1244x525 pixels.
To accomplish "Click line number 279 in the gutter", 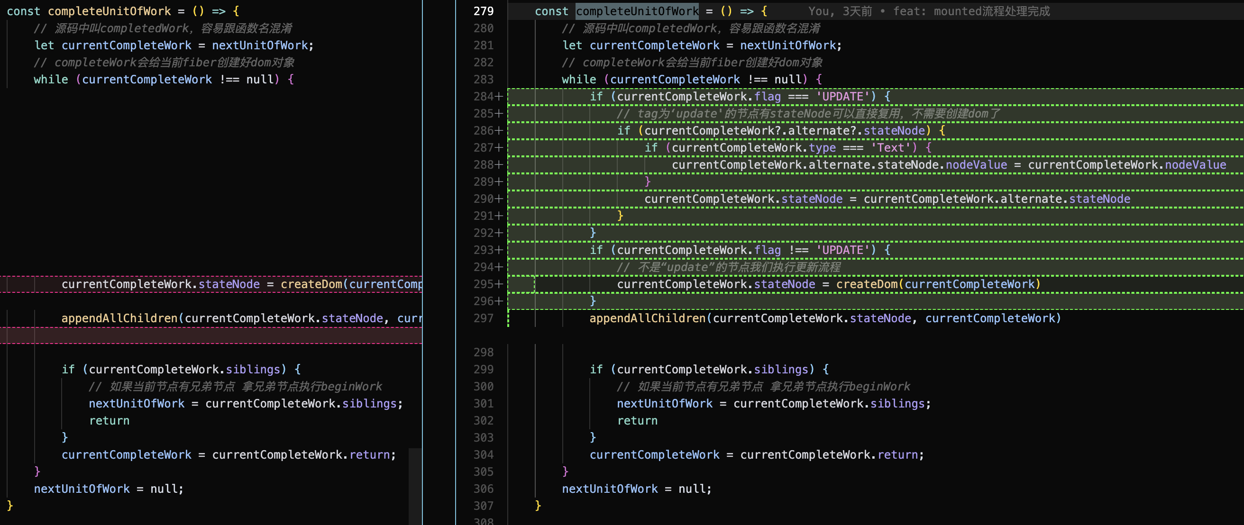I will (x=484, y=11).
